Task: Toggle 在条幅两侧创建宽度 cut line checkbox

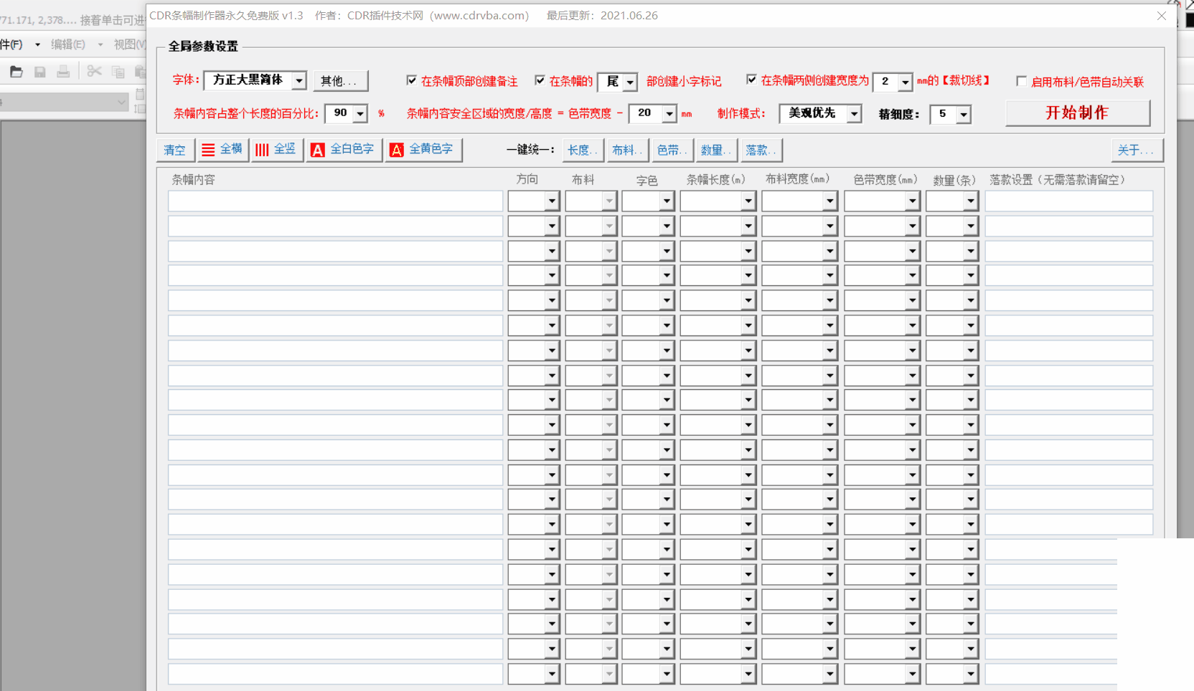Action: point(751,80)
